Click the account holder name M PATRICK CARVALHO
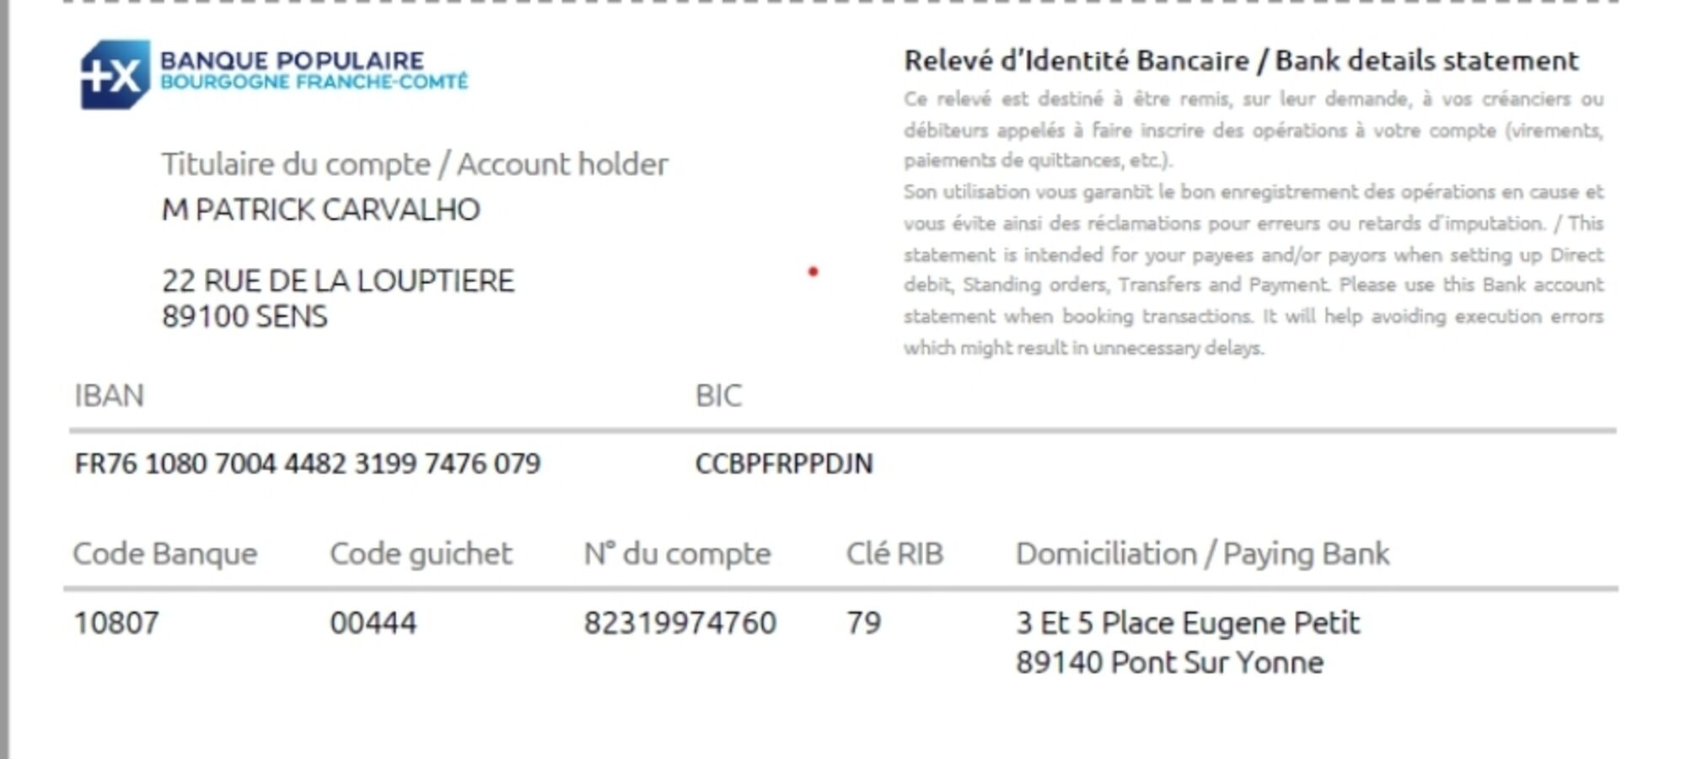1686x759 pixels. coord(320,210)
